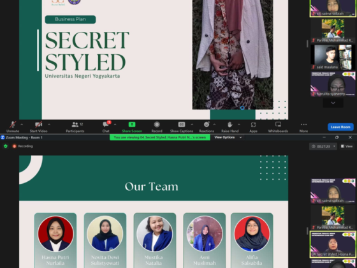Viewport: 357px width, 268px height.
Task: Open the View layout menu
Action: [347, 146]
